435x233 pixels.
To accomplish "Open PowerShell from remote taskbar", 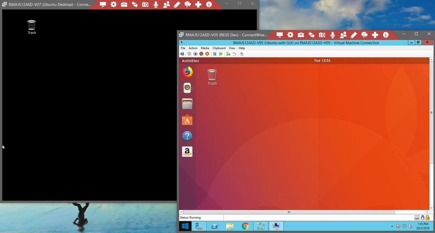I will (x=214, y=226).
